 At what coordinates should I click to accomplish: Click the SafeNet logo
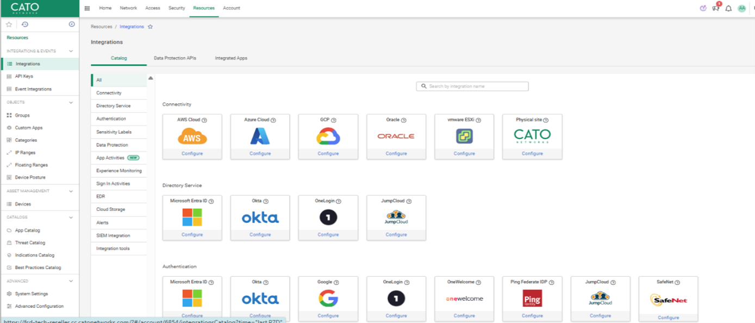pyautogui.click(x=668, y=299)
